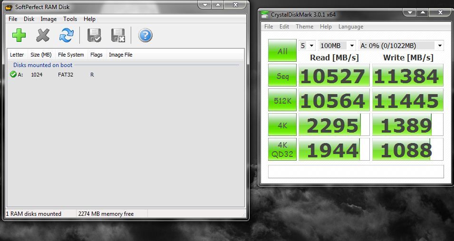
Task: Select the A: drive letter in the list
Action: [20, 75]
